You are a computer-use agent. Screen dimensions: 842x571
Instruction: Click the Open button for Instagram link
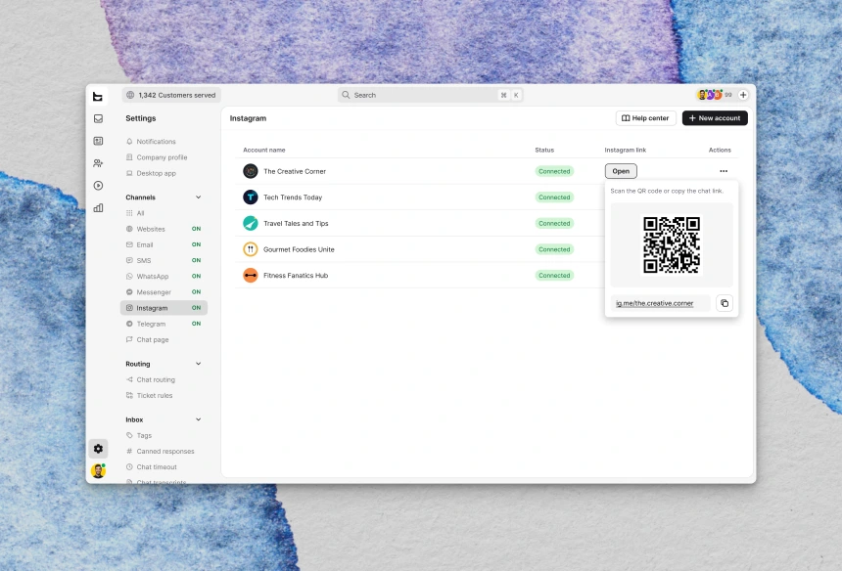coord(621,171)
